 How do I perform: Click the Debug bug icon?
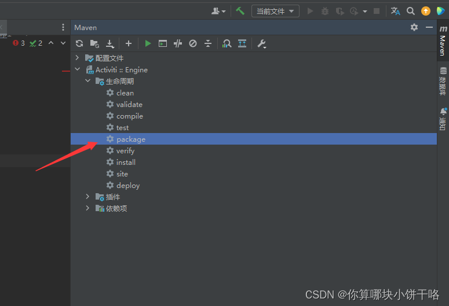point(324,11)
